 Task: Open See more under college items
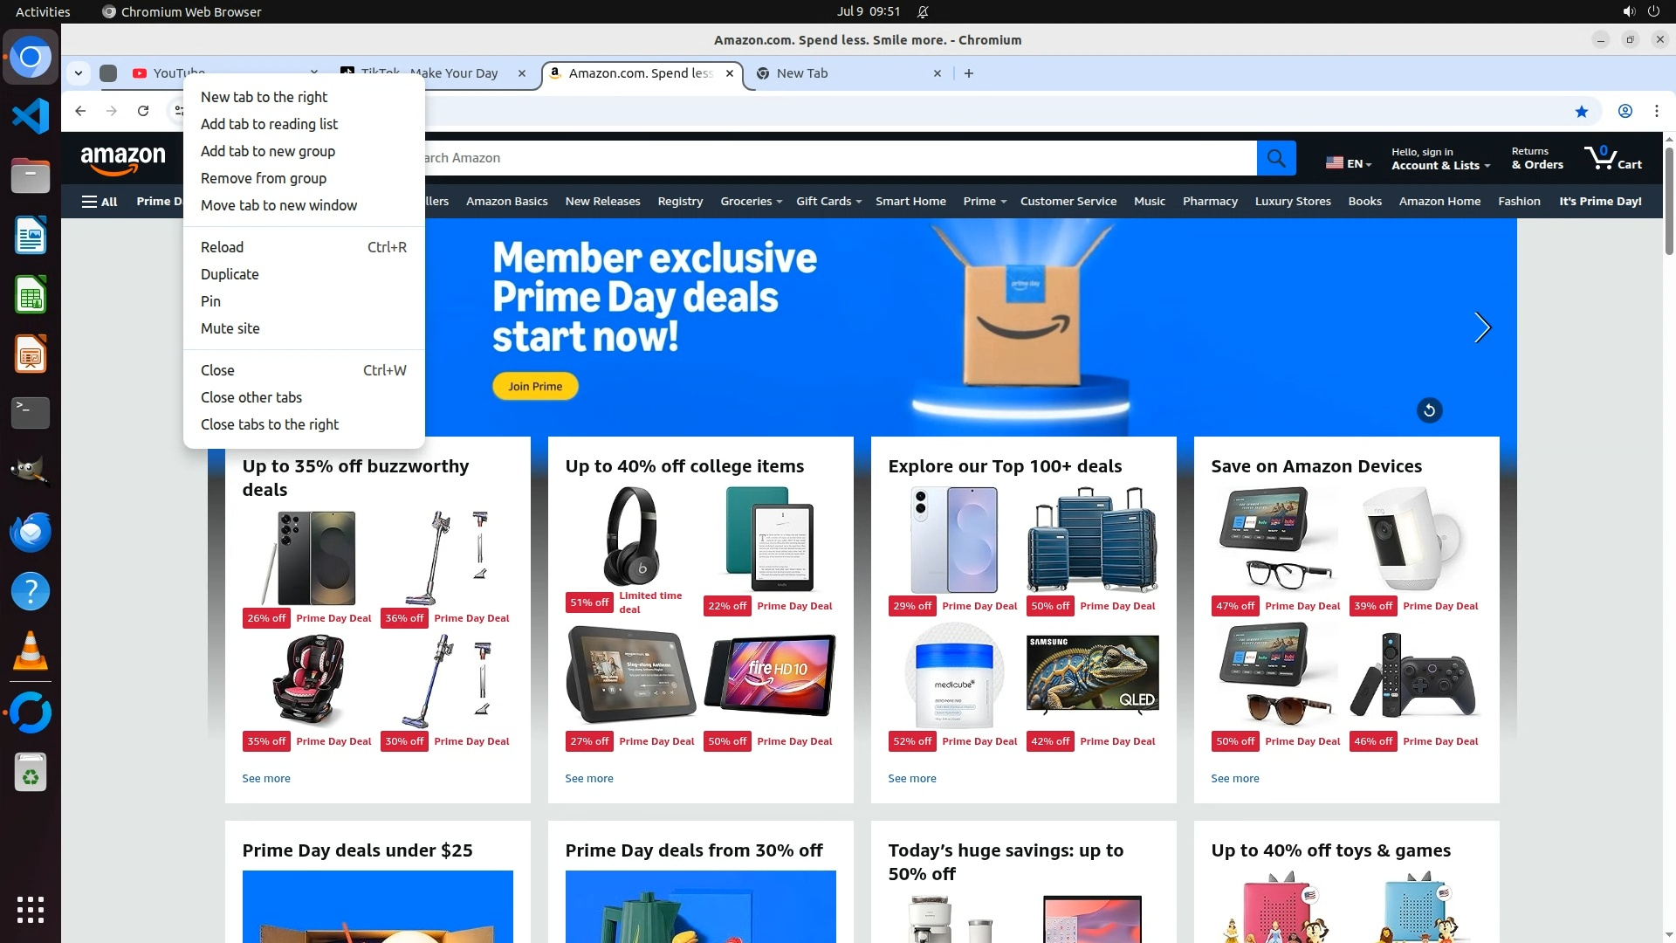coord(589,778)
